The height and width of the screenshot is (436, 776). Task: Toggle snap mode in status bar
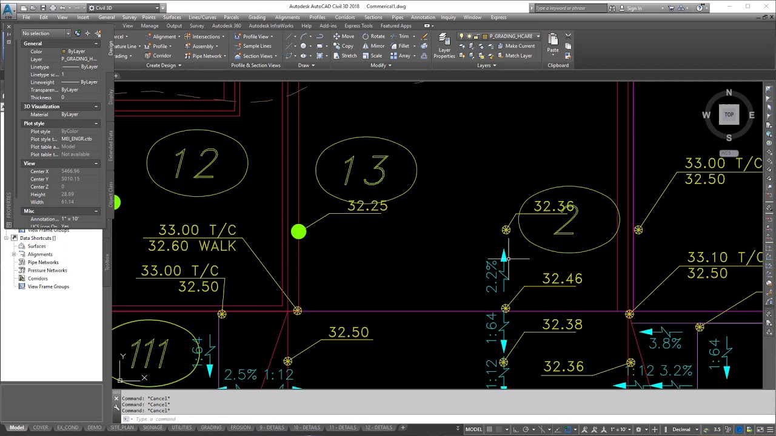pyautogui.click(x=499, y=429)
